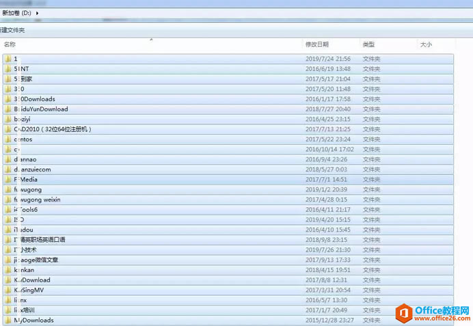Image resolution: width=473 pixels, height=326 pixels.
Task: Sort by the 类型 column header
Action: [x=368, y=44]
